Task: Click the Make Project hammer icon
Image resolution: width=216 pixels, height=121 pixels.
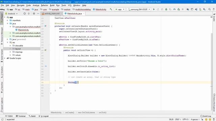Action: tap(111, 9)
